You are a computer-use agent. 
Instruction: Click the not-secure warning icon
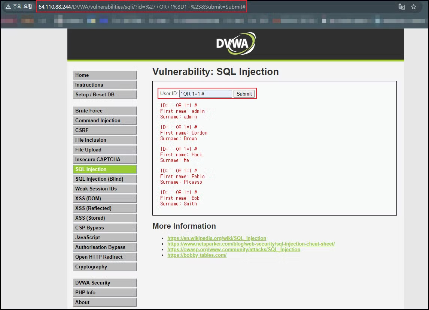8,7
